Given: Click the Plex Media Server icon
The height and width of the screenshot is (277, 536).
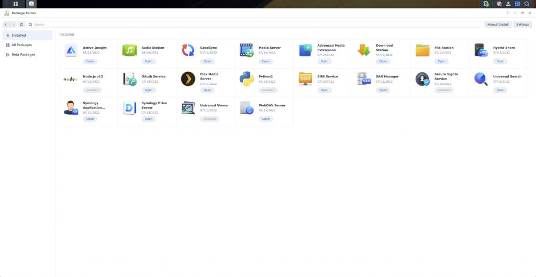Looking at the screenshot, I should [x=188, y=79].
